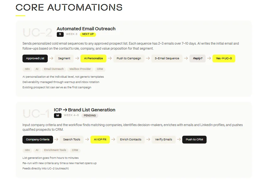Viewport: 264px width, 190px height.
Task: Select the AI Personalize highlighted step
Action: pyautogui.click(x=94, y=58)
